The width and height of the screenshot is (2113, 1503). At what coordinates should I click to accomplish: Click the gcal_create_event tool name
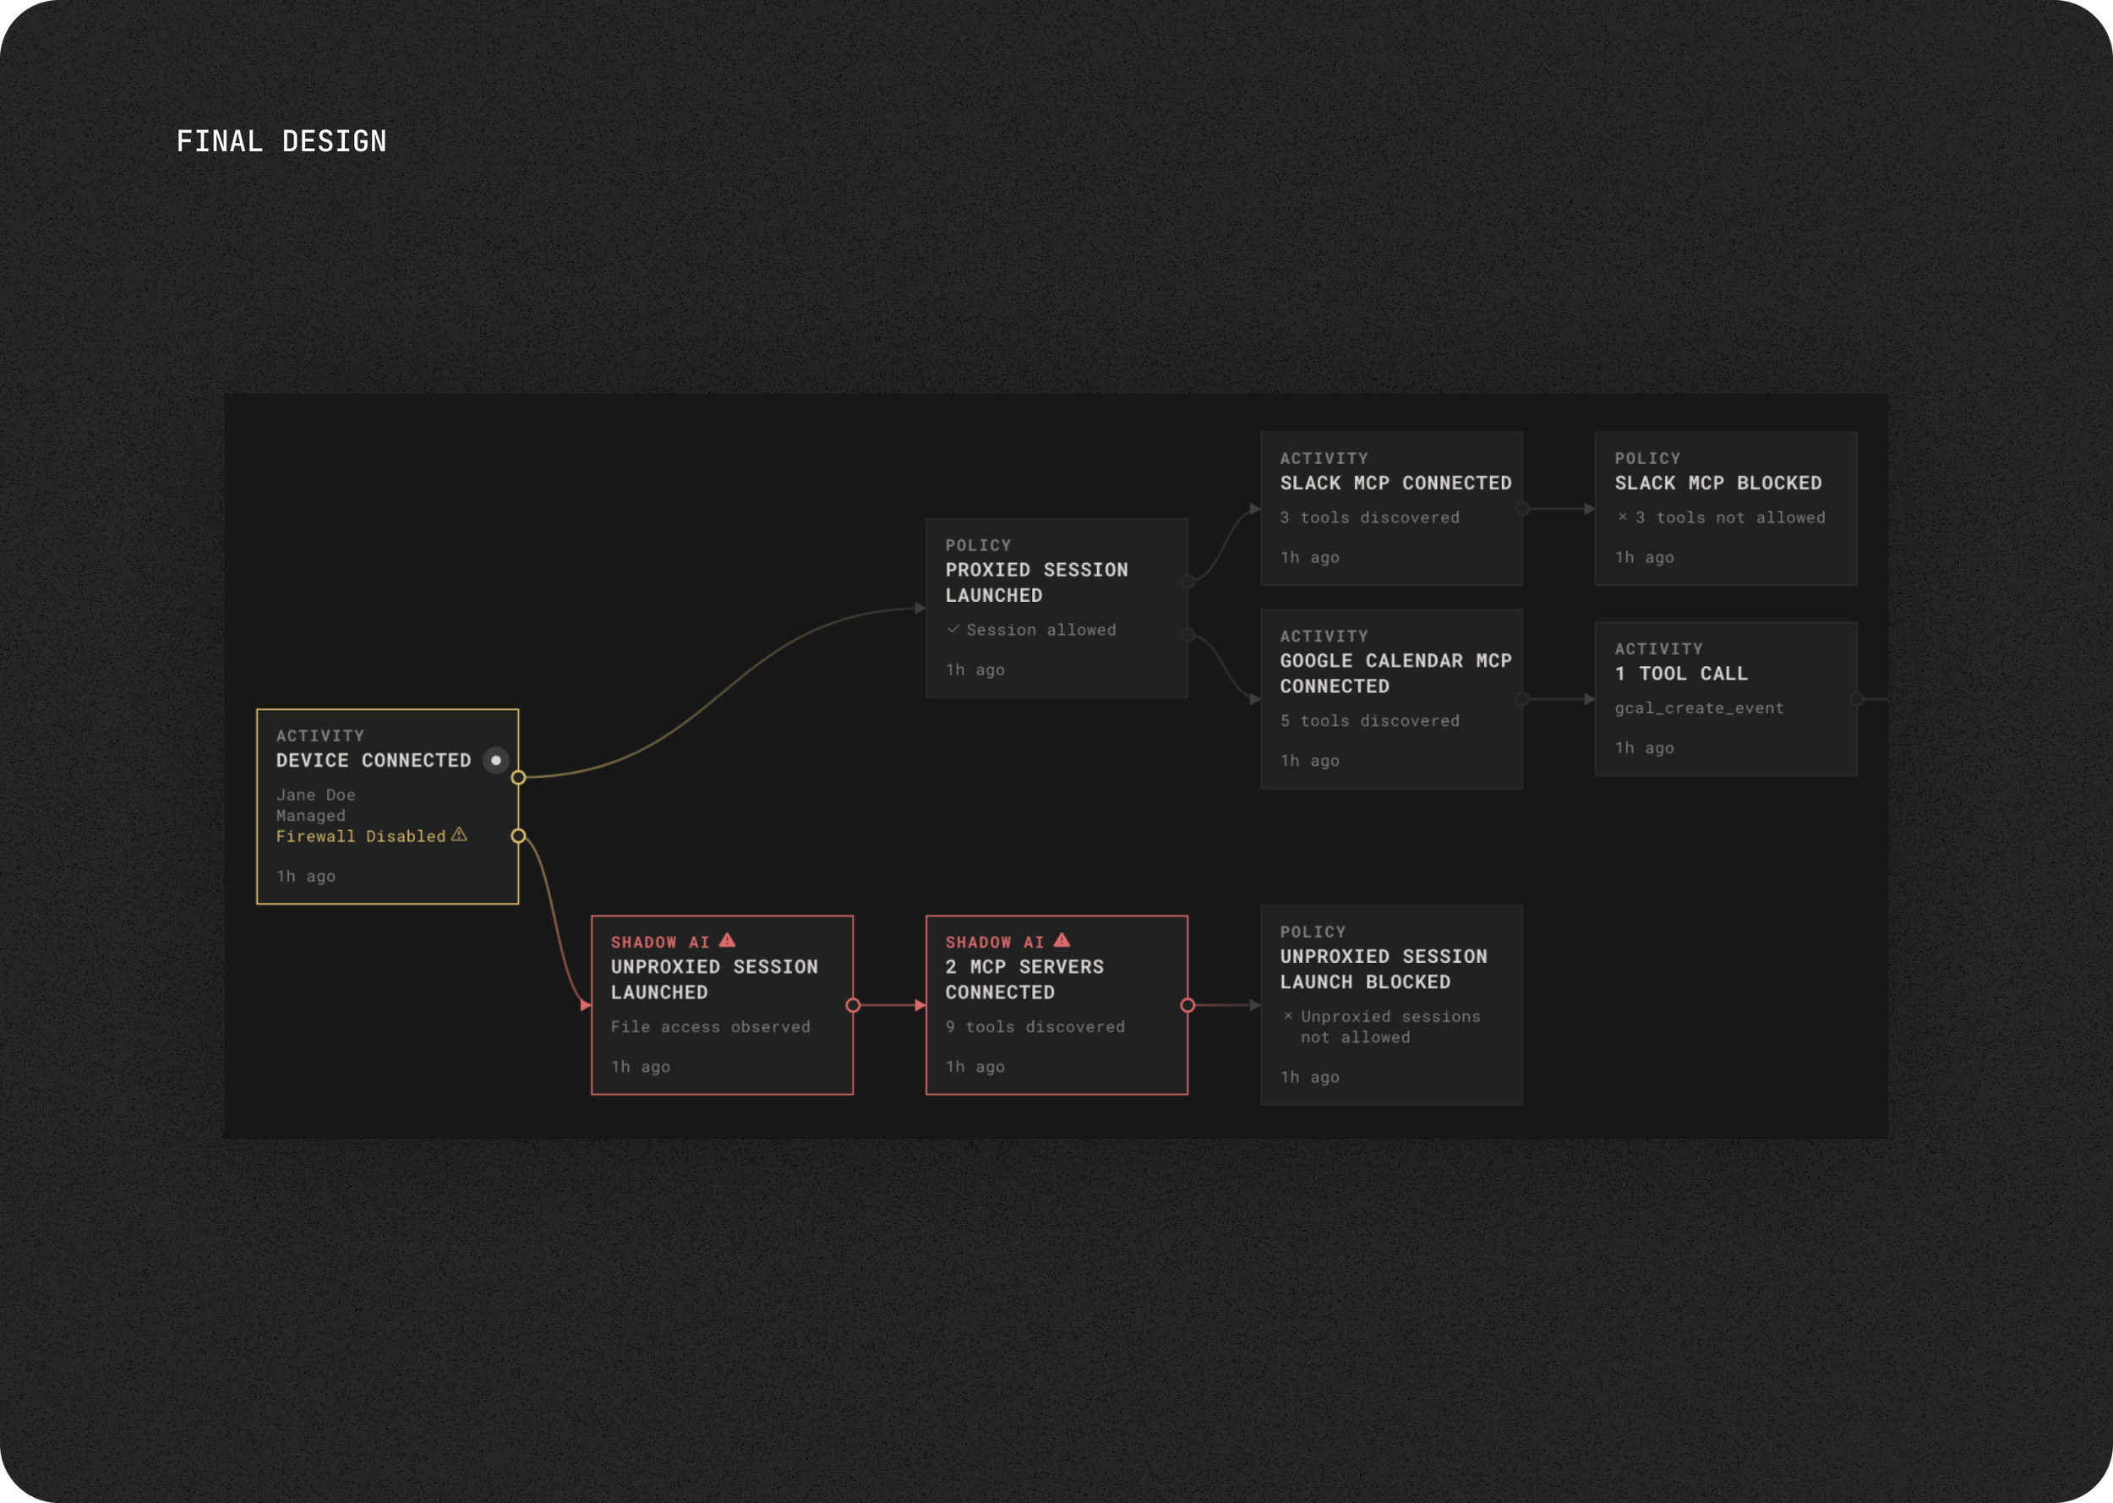point(1699,708)
